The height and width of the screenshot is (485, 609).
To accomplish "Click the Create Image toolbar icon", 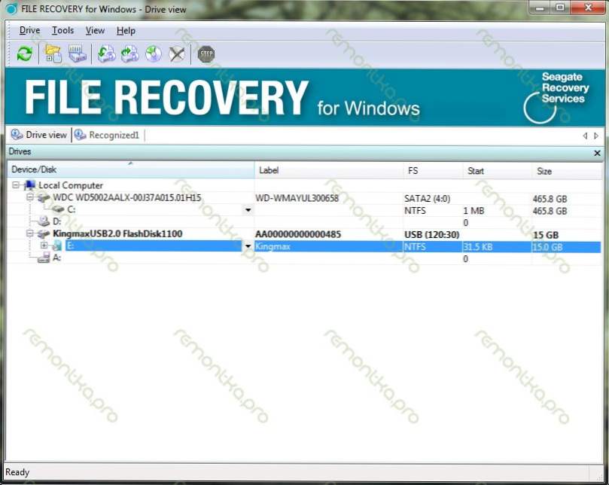I will 130,53.
